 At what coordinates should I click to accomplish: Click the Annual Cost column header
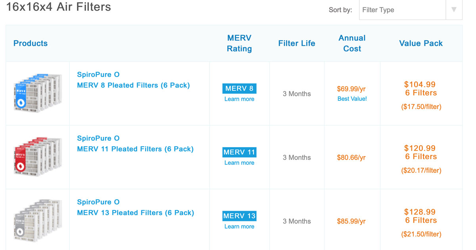[x=352, y=43]
